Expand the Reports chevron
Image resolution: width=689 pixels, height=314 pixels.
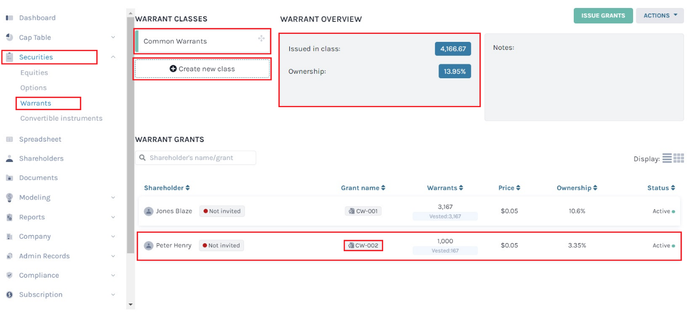pos(113,217)
